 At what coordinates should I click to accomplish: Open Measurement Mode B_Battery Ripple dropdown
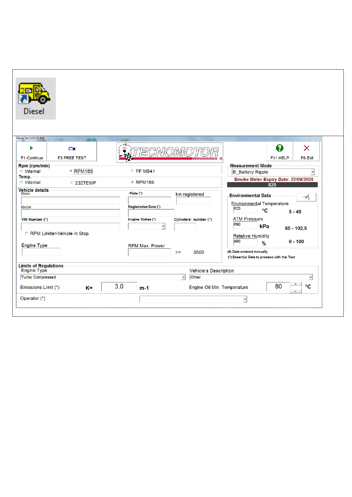[312, 172]
